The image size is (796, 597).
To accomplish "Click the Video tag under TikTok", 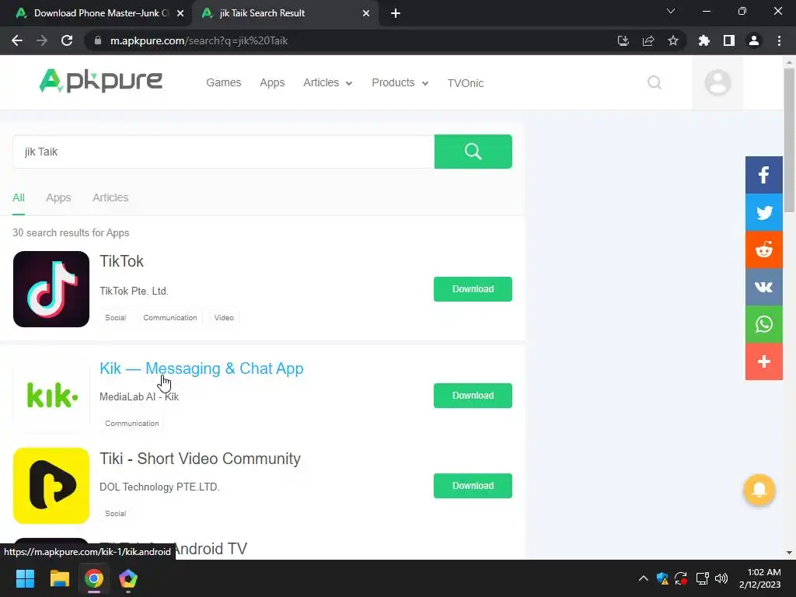I will coord(224,317).
